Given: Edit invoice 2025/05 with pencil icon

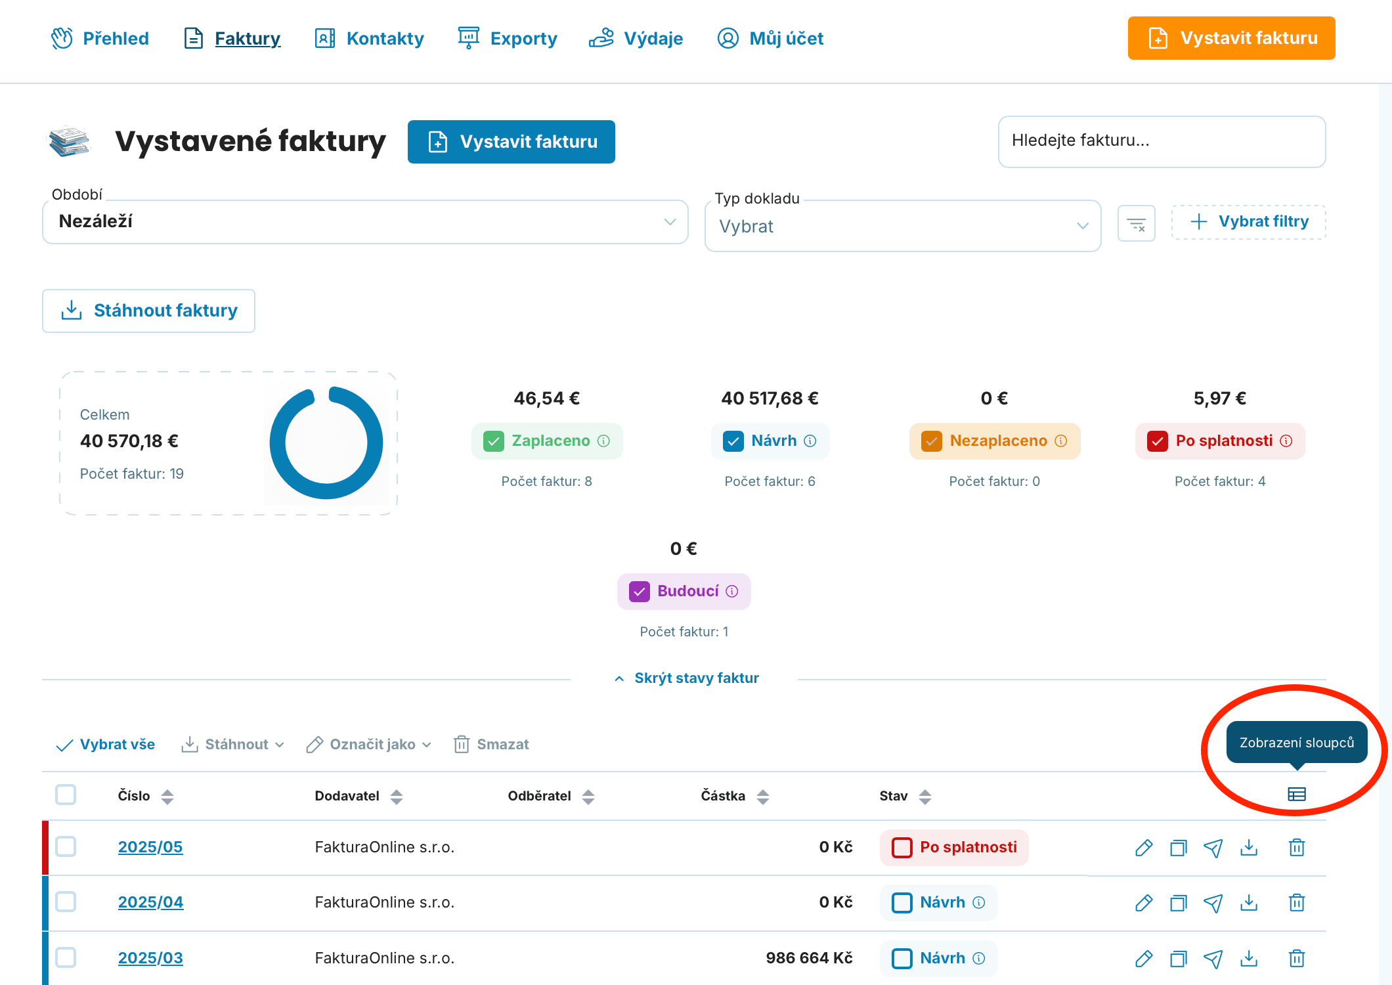Looking at the screenshot, I should click(x=1144, y=848).
